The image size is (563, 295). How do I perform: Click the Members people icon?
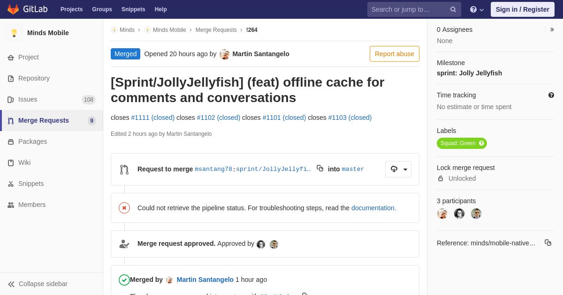pyautogui.click(x=11, y=205)
